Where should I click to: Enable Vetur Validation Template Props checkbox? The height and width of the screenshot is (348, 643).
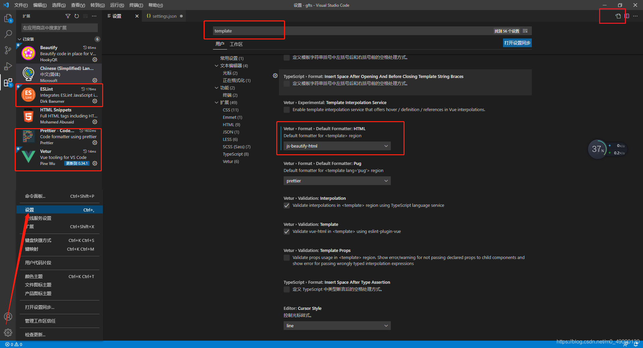coord(287,258)
